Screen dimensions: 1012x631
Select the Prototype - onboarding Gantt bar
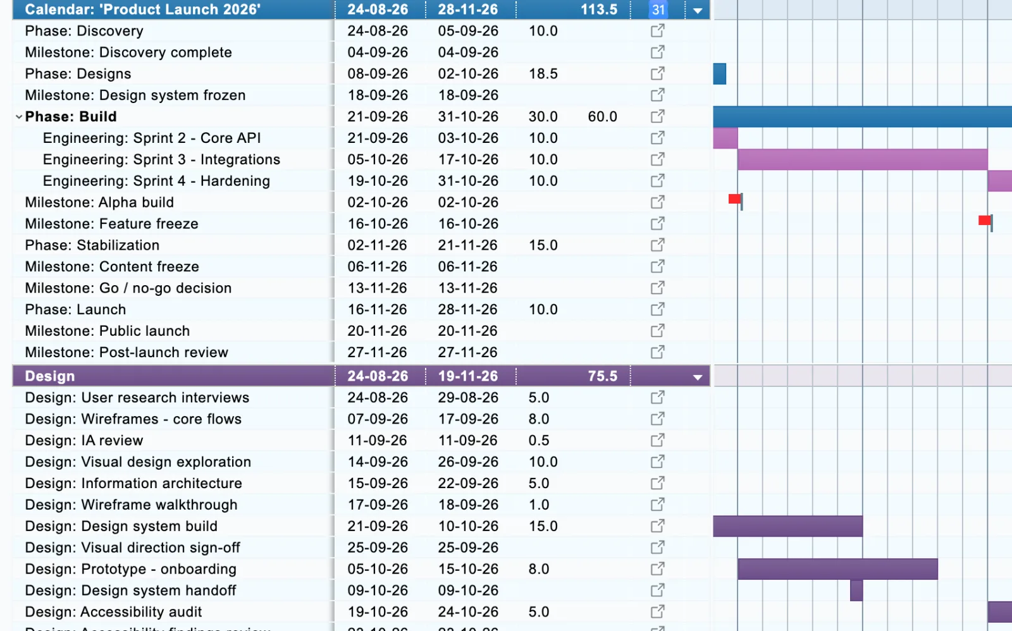pyautogui.click(x=837, y=569)
